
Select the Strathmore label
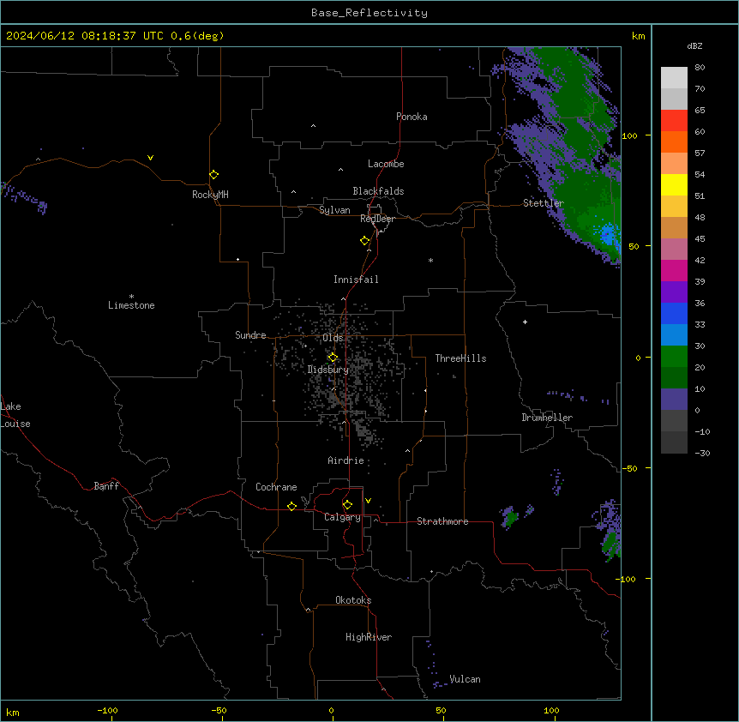click(442, 521)
